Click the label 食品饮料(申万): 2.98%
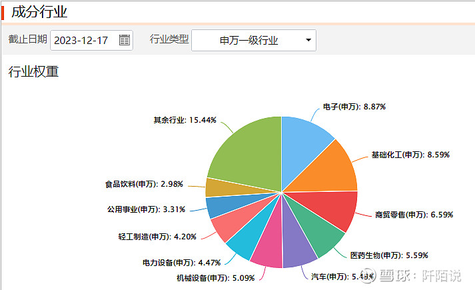Image resolution: width=475 pixels, height=290 pixels. [144, 184]
